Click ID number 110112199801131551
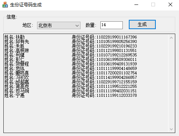This screenshot has height=136, width=179. (116, 50)
